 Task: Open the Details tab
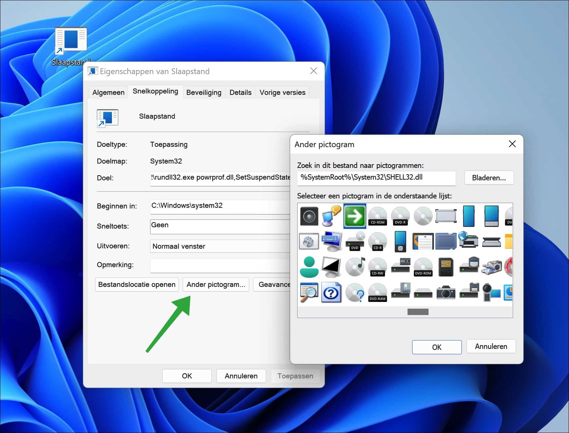tap(240, 92)
